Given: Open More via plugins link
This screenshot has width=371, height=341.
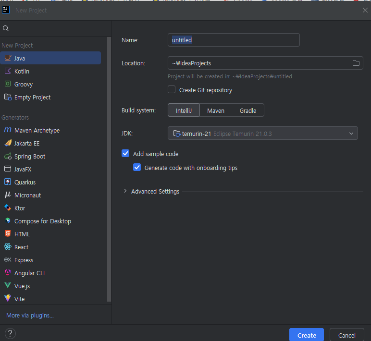Looking at the screenshot, I should (30, 315).
